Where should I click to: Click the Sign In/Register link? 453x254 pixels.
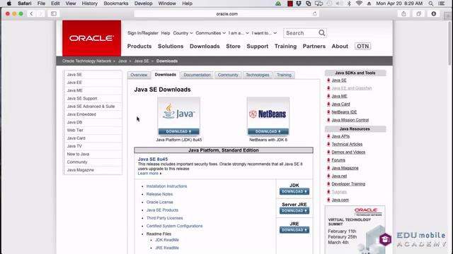143,33
